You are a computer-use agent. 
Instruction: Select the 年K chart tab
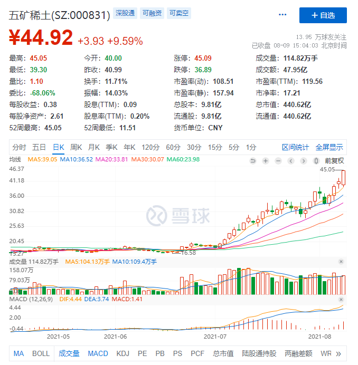point(129,147)
